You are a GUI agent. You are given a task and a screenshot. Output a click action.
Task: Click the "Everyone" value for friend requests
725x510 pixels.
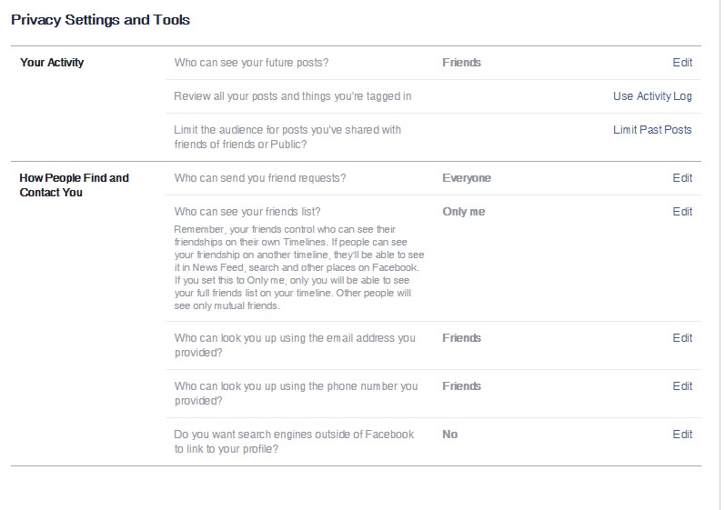tap(467, 178)
